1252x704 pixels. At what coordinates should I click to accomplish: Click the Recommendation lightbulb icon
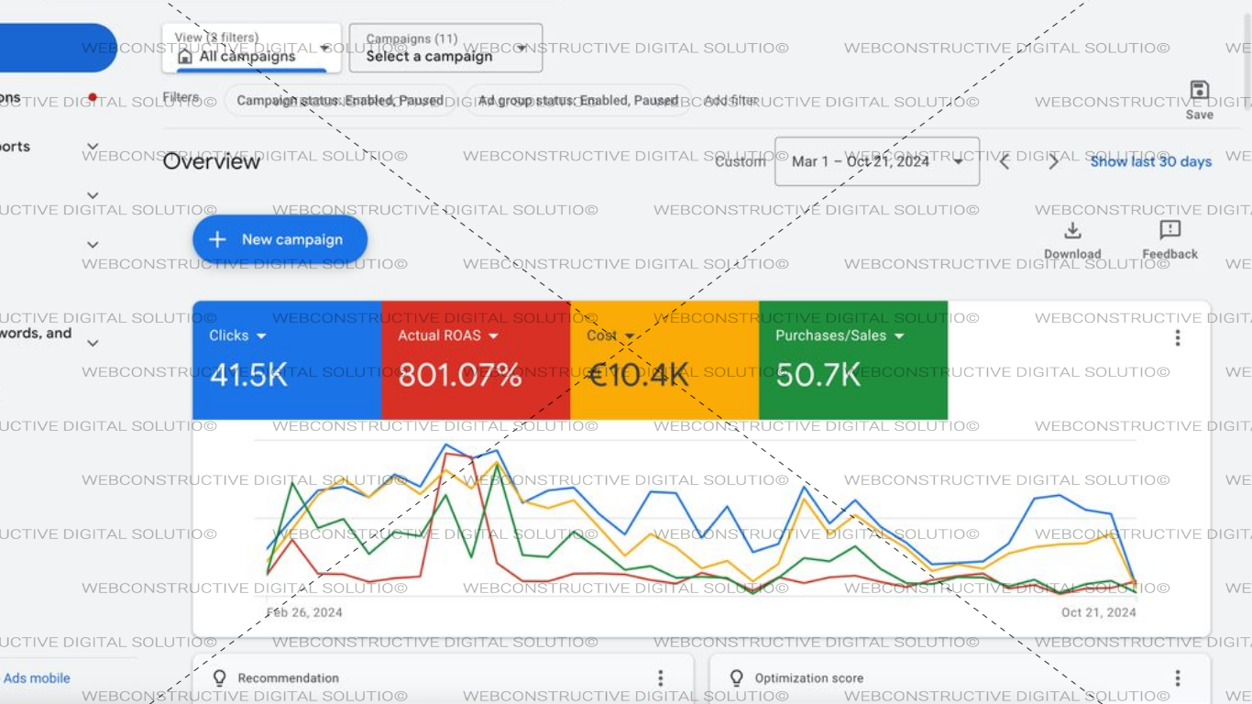218,677
